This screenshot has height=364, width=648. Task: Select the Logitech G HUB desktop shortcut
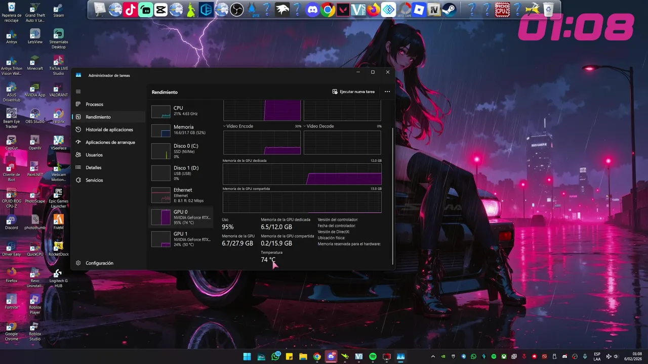point(59,278)
